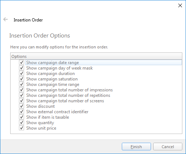
Task: Uncheck Show if item is taxable
Action: coord(22,117)
